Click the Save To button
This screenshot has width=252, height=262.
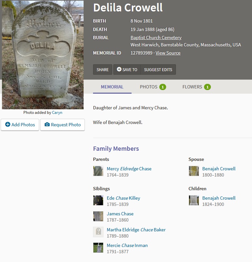127,69
